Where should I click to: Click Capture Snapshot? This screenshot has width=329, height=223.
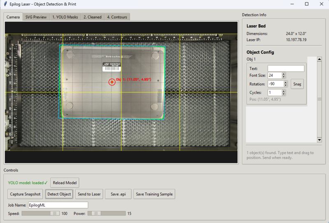pos(25,194)
